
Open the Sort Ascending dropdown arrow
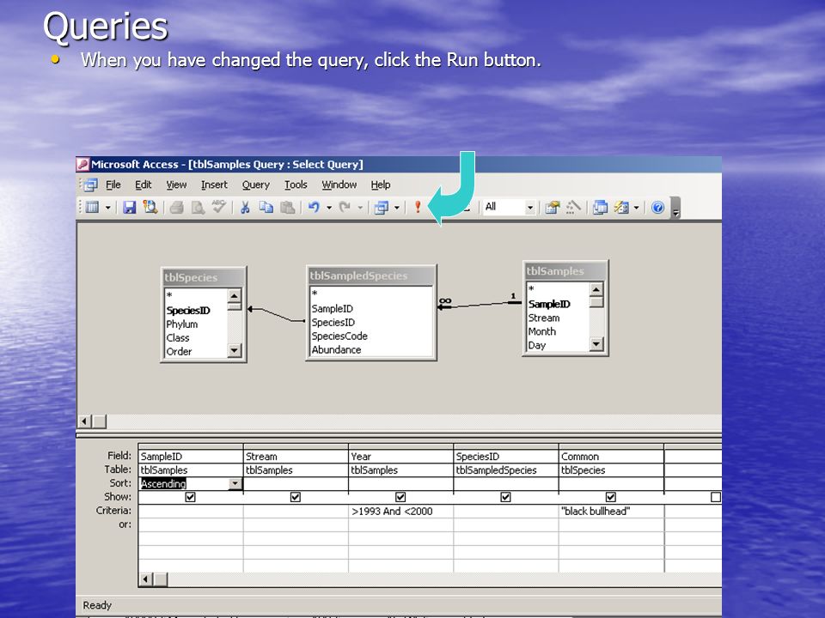click(x=235, y=483)
